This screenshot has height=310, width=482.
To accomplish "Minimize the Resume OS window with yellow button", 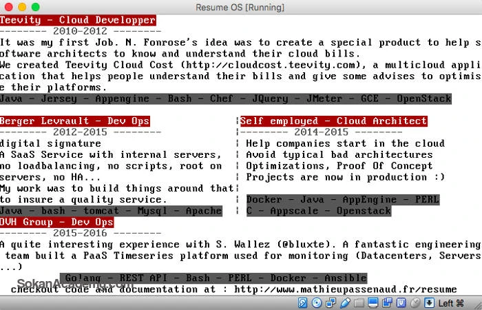I will [22, 7].
